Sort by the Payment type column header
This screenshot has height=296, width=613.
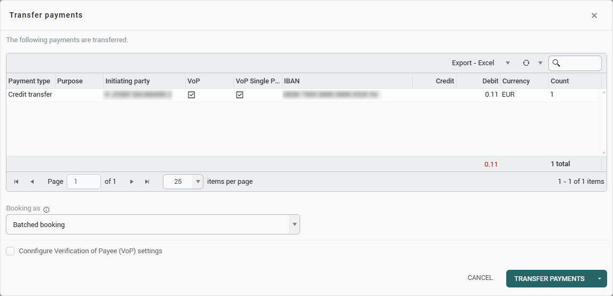(29, 81)
